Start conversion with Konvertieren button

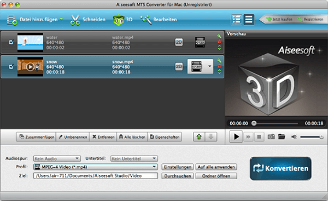coord(280,168)
